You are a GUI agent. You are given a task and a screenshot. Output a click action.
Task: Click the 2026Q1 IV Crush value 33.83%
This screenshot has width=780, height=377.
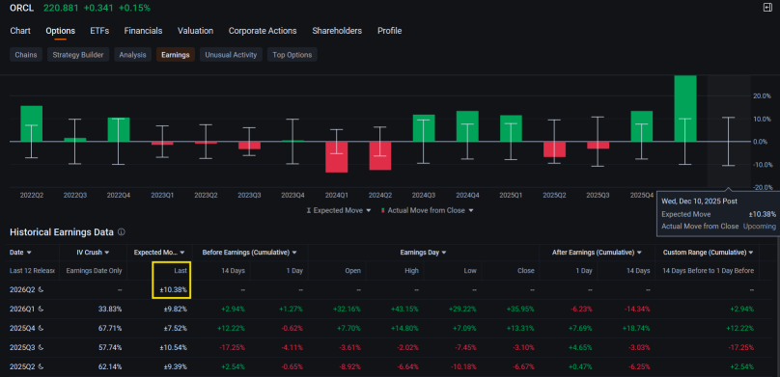click(109, 309)
